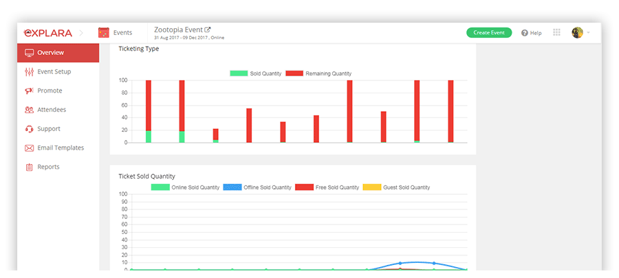Toggle Online Sold Quantity legend swatch
This screenshot has height=278, width=619.
pos(160,187)
